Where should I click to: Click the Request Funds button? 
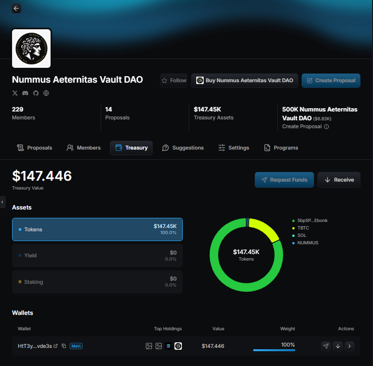coord(284,180)
